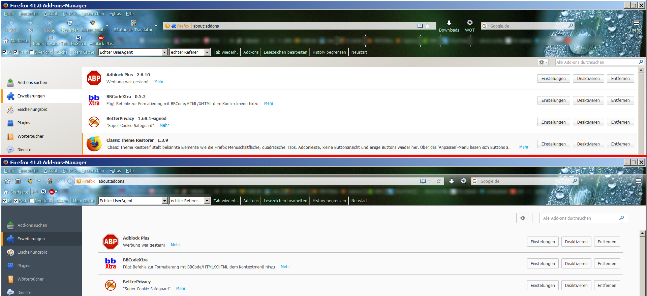Open gear tools dropdown in top add-ons manager
This screenshot has height=296, width=647.
coord(543,62)
